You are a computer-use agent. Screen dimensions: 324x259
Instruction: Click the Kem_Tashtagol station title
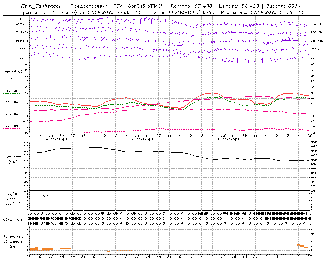point(40,6)
